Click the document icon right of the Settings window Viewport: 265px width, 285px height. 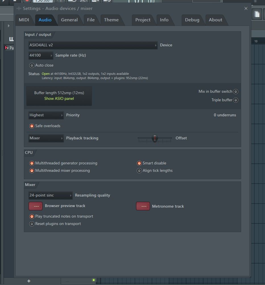(x=257, y=14)
